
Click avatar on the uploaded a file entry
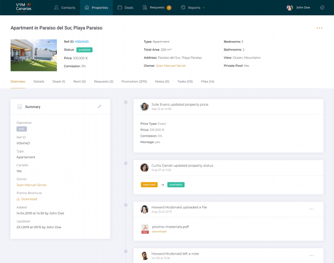144,209
